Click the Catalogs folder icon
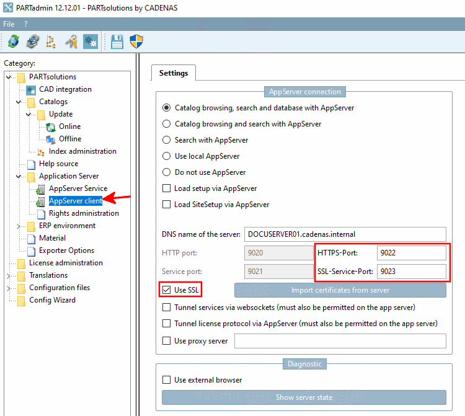465x416 pixels. coord(31,102)
